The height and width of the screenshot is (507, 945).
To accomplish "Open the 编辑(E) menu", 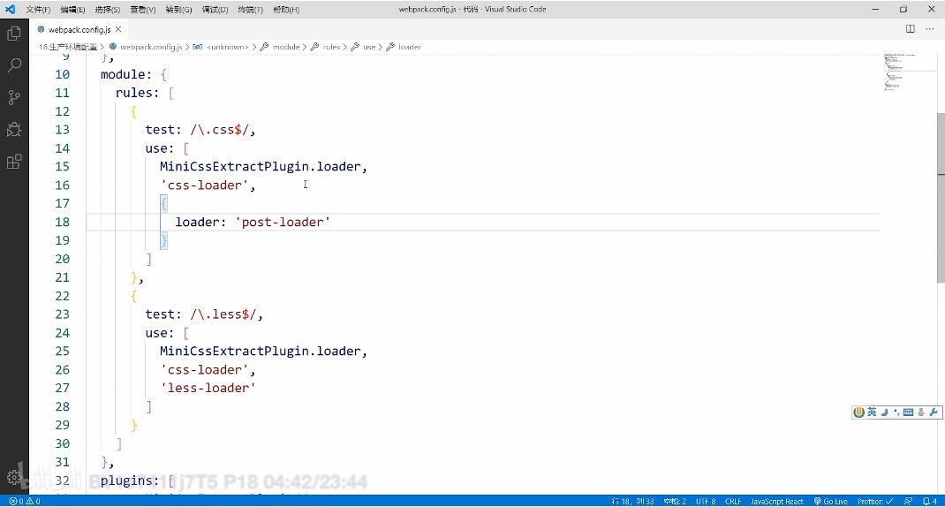I will (x=73, y=10).
